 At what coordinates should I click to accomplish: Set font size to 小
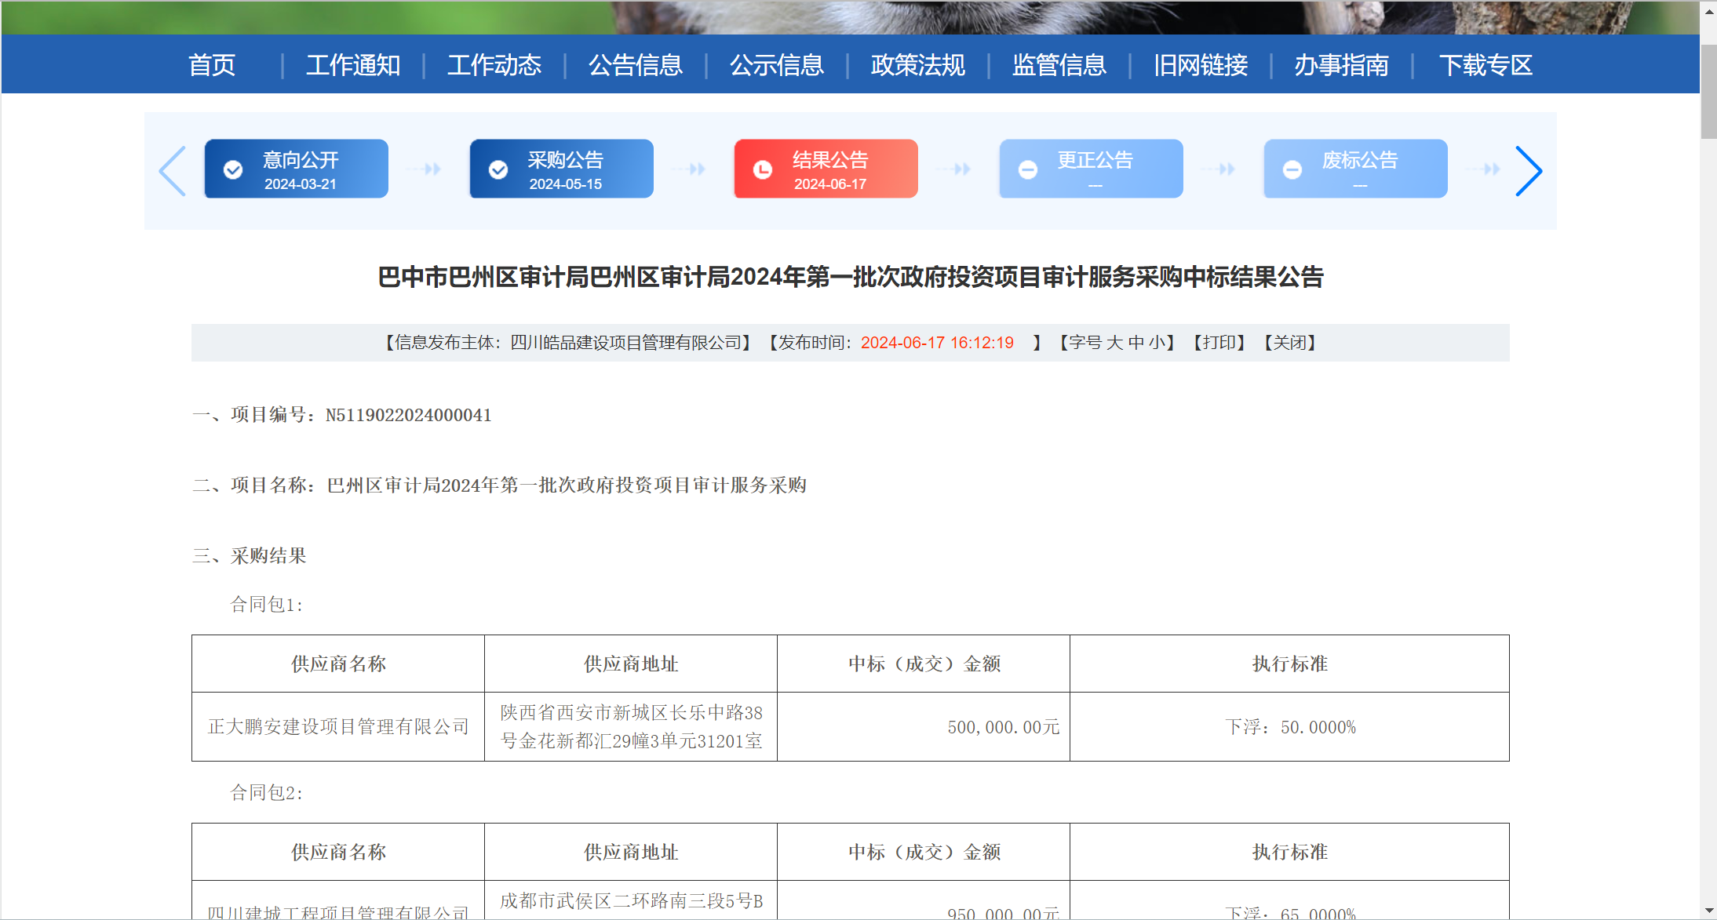1156,343
